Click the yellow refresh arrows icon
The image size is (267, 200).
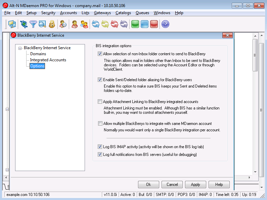click(x=105, y=24)
